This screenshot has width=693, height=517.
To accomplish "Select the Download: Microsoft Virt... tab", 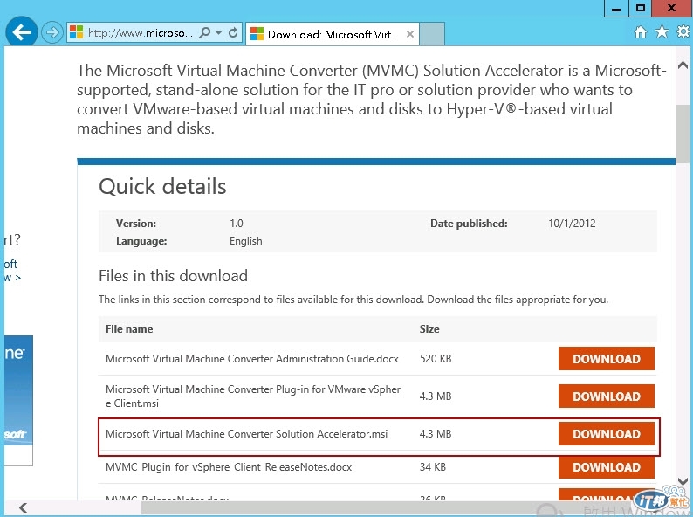I will point(332,34).
